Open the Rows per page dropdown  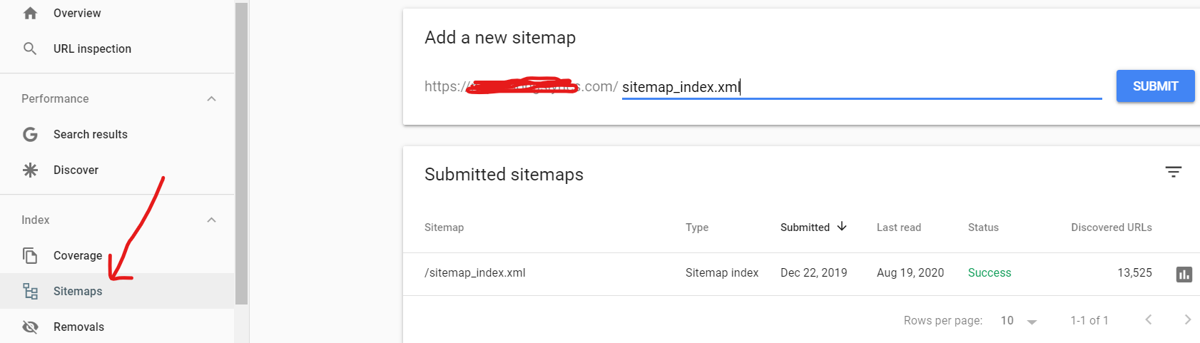click(x=1019, y=321)
